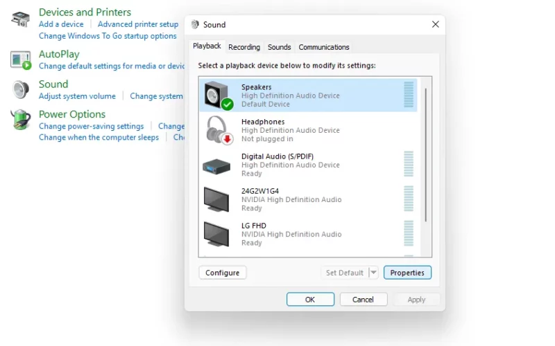The image size is (555, 346).
Task: Switch to the Playback tab
Action: pyautogui.click(x=207, y=46)
